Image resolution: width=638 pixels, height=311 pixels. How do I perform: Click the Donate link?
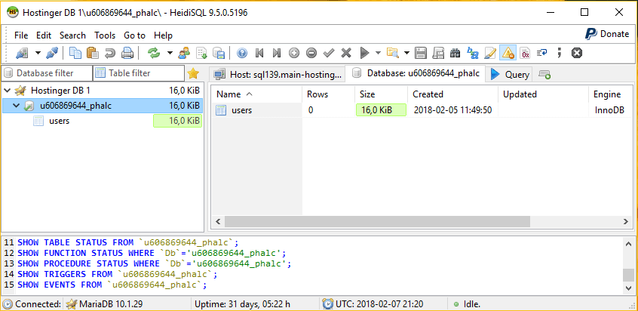pos(607,34)
